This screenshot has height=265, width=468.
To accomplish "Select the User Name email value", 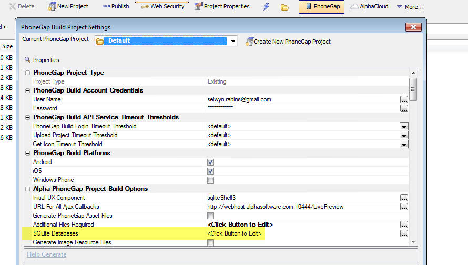I will (x=239, y=99).
